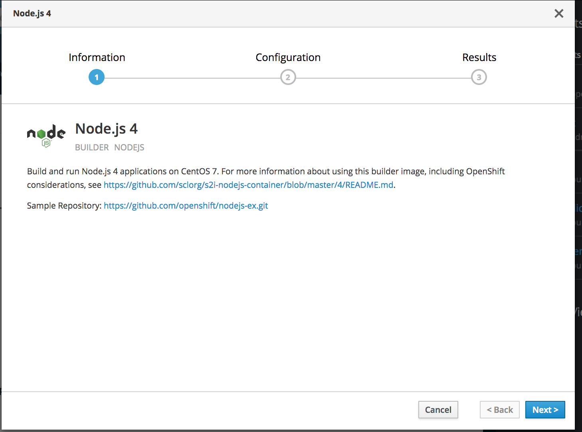This screenshot has height=432, width=582.
Task: Open the Configuration wizard step label
Action: 288,57
